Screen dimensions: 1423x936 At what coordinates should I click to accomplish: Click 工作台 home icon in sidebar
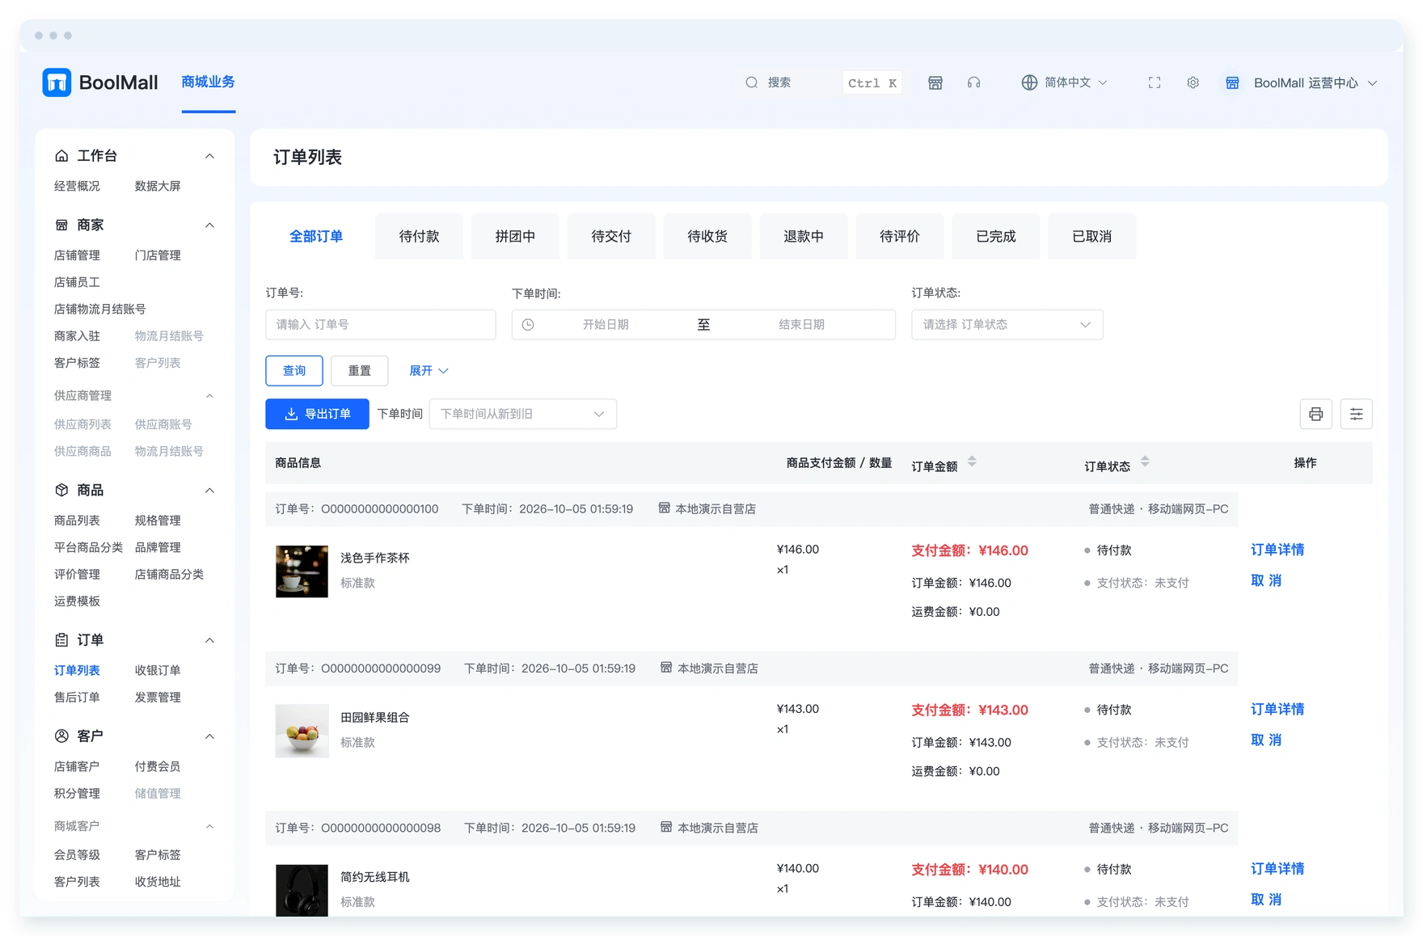coord(61,155)
